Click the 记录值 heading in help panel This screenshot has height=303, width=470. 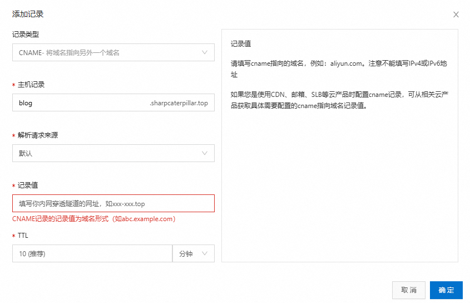(241, 44)
